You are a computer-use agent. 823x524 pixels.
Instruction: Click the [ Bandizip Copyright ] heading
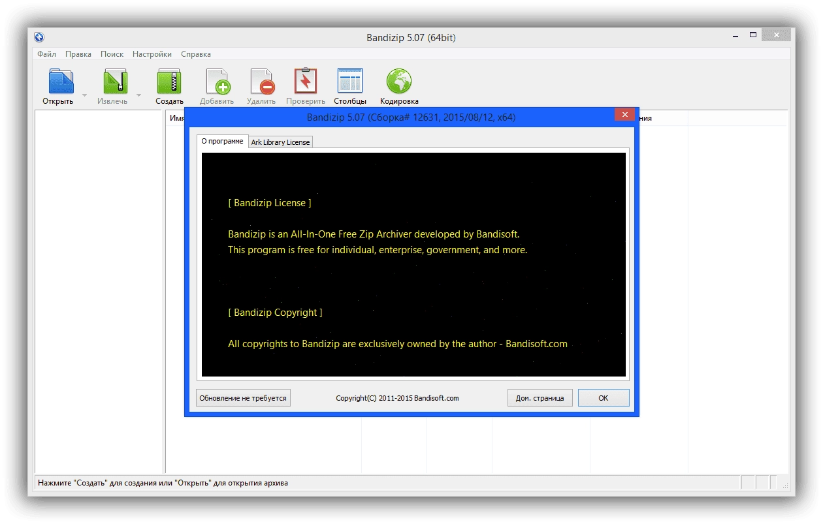(x=275, y=313)
